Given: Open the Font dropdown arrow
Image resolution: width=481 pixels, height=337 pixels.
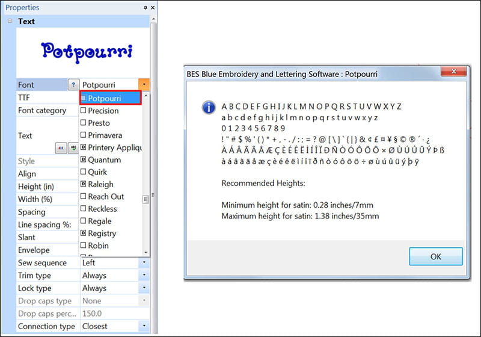Looking at the screenshot, I should 144,85.
